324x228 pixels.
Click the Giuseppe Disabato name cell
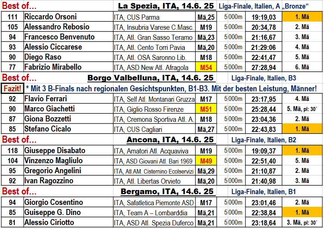(68, 151)
